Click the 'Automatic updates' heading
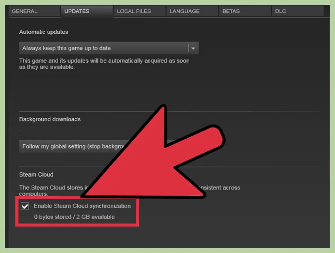Viewport: 335px width, 253px height. coord(44,32)
